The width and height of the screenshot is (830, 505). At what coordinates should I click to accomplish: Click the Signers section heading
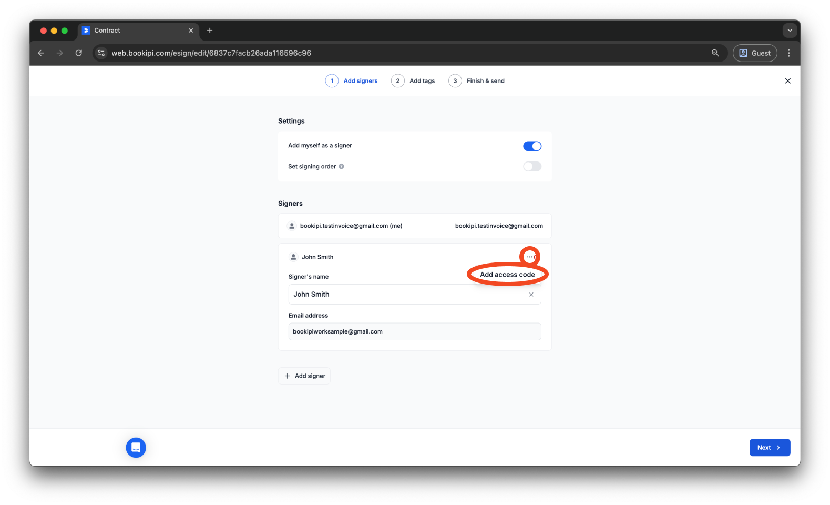(290, 204)
